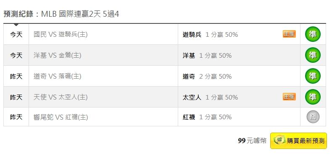This screenshot has width=332, height=159.
Task: Select the 道奇 2分贏 50% prediction
Action: pyautogui.click(x=207, y=76)
